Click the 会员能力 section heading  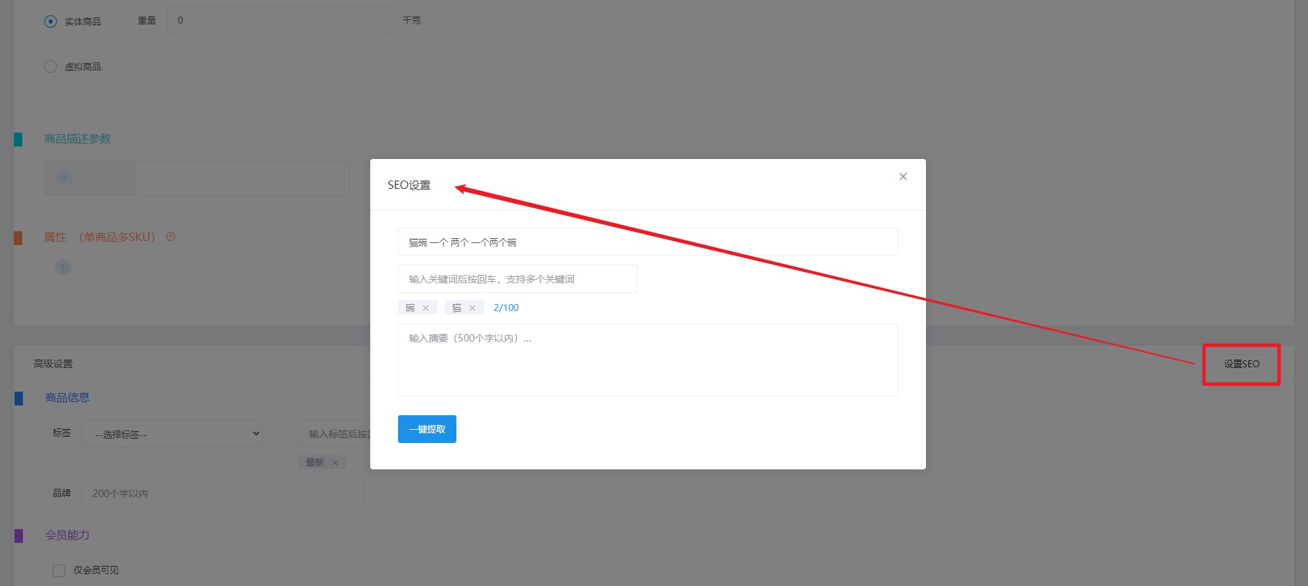(67, 535)
